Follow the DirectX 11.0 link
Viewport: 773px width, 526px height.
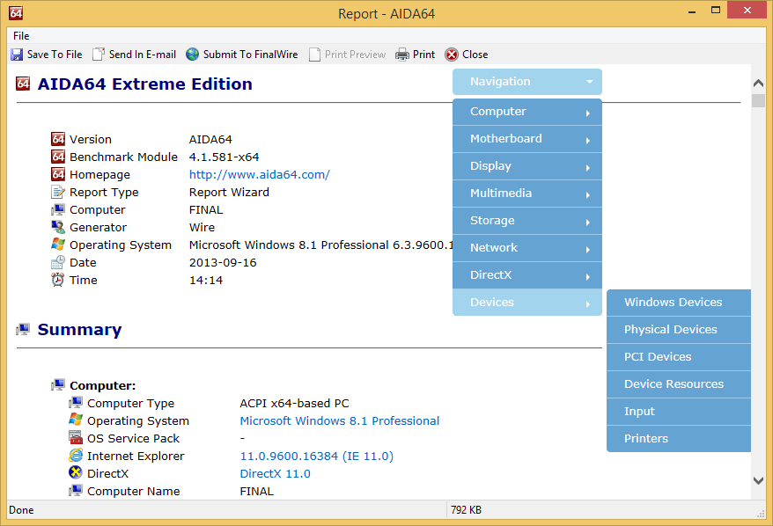click(x=275, y=473)
